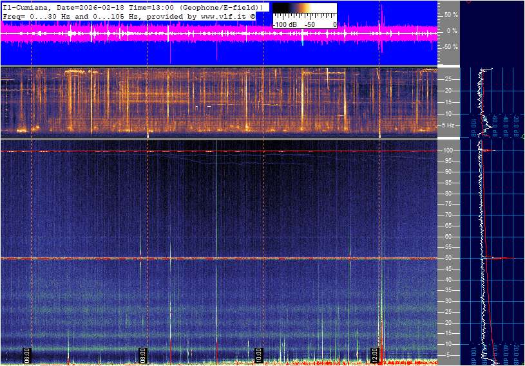
Task: Click the 50 % amplitude axis label
Action: (452, 14)
